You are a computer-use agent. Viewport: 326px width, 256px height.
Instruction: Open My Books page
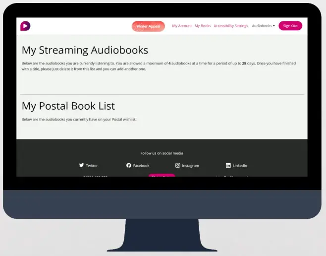(203, 26)
